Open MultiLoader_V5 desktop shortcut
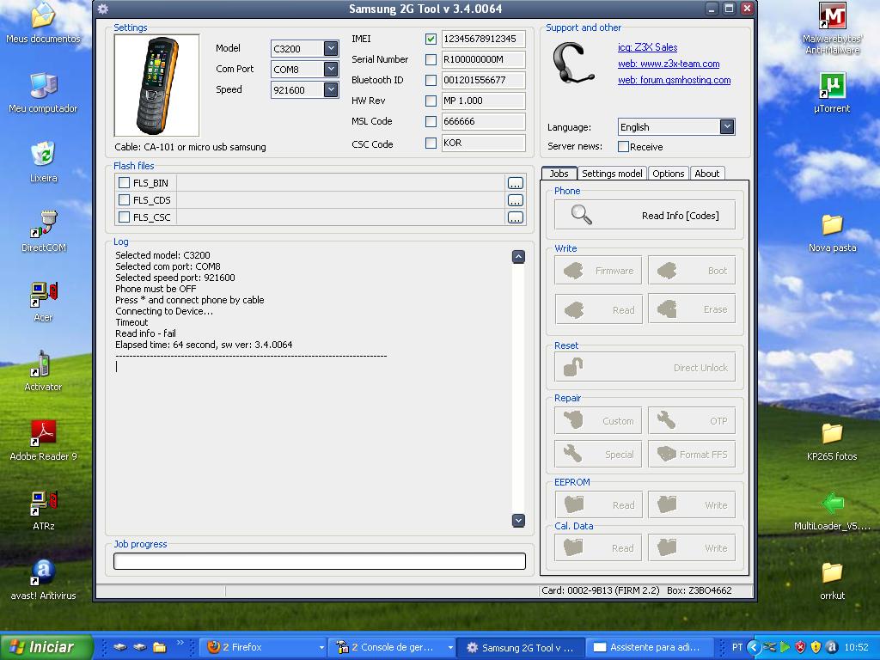Viewport: 880px width, 660px height. (x=832, y=510)
